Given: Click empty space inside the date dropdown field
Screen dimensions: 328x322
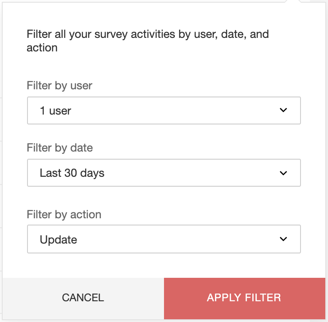Looking at the screenshot, I should pos(189,173).
